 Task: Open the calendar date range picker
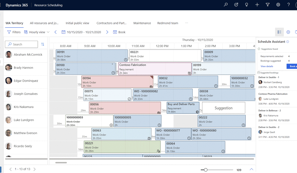(81, 32)
